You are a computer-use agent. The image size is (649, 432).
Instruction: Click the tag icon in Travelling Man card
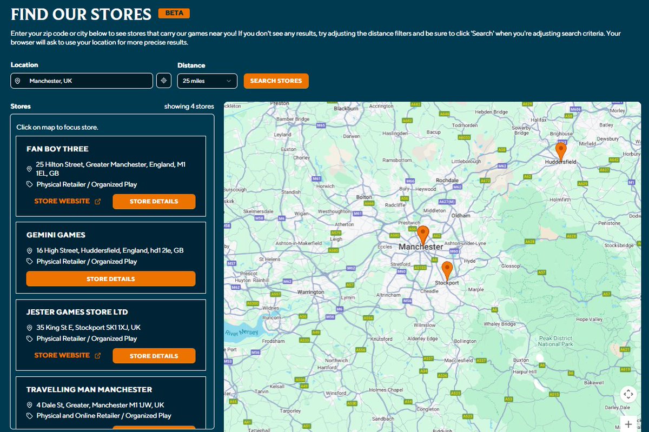[x=29, y=416]
